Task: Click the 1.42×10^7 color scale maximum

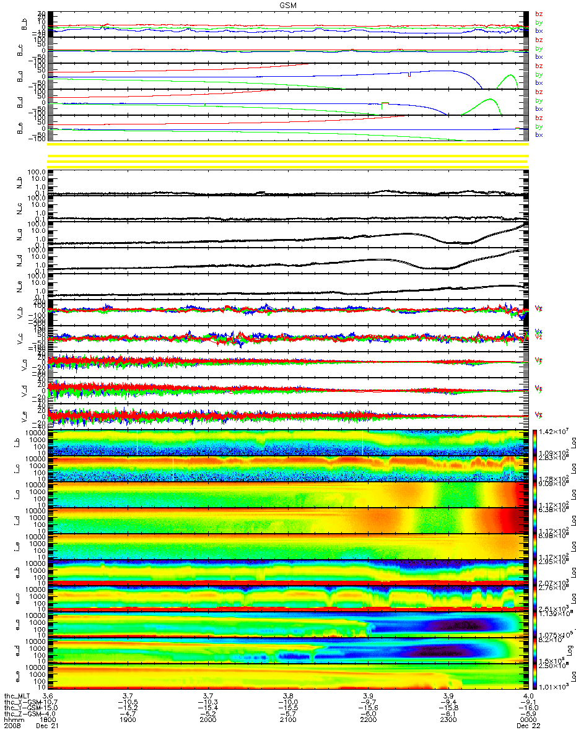Action: pyautogui.click(x=555, y=432)
